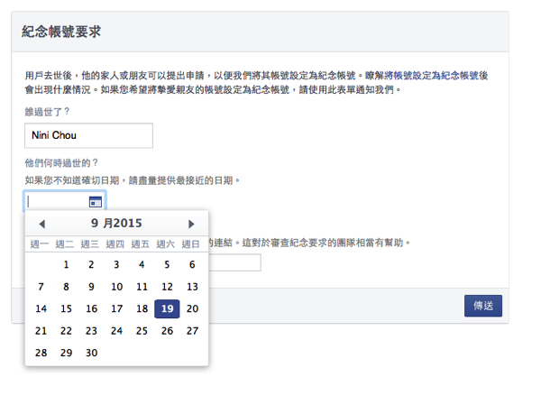
Task: Focus the Nini Chou name field
Action: coord(88,135)
